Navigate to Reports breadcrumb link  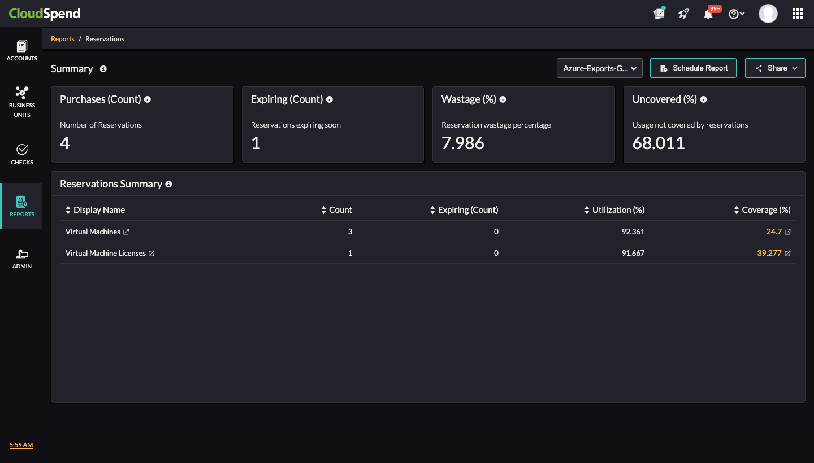63,39
